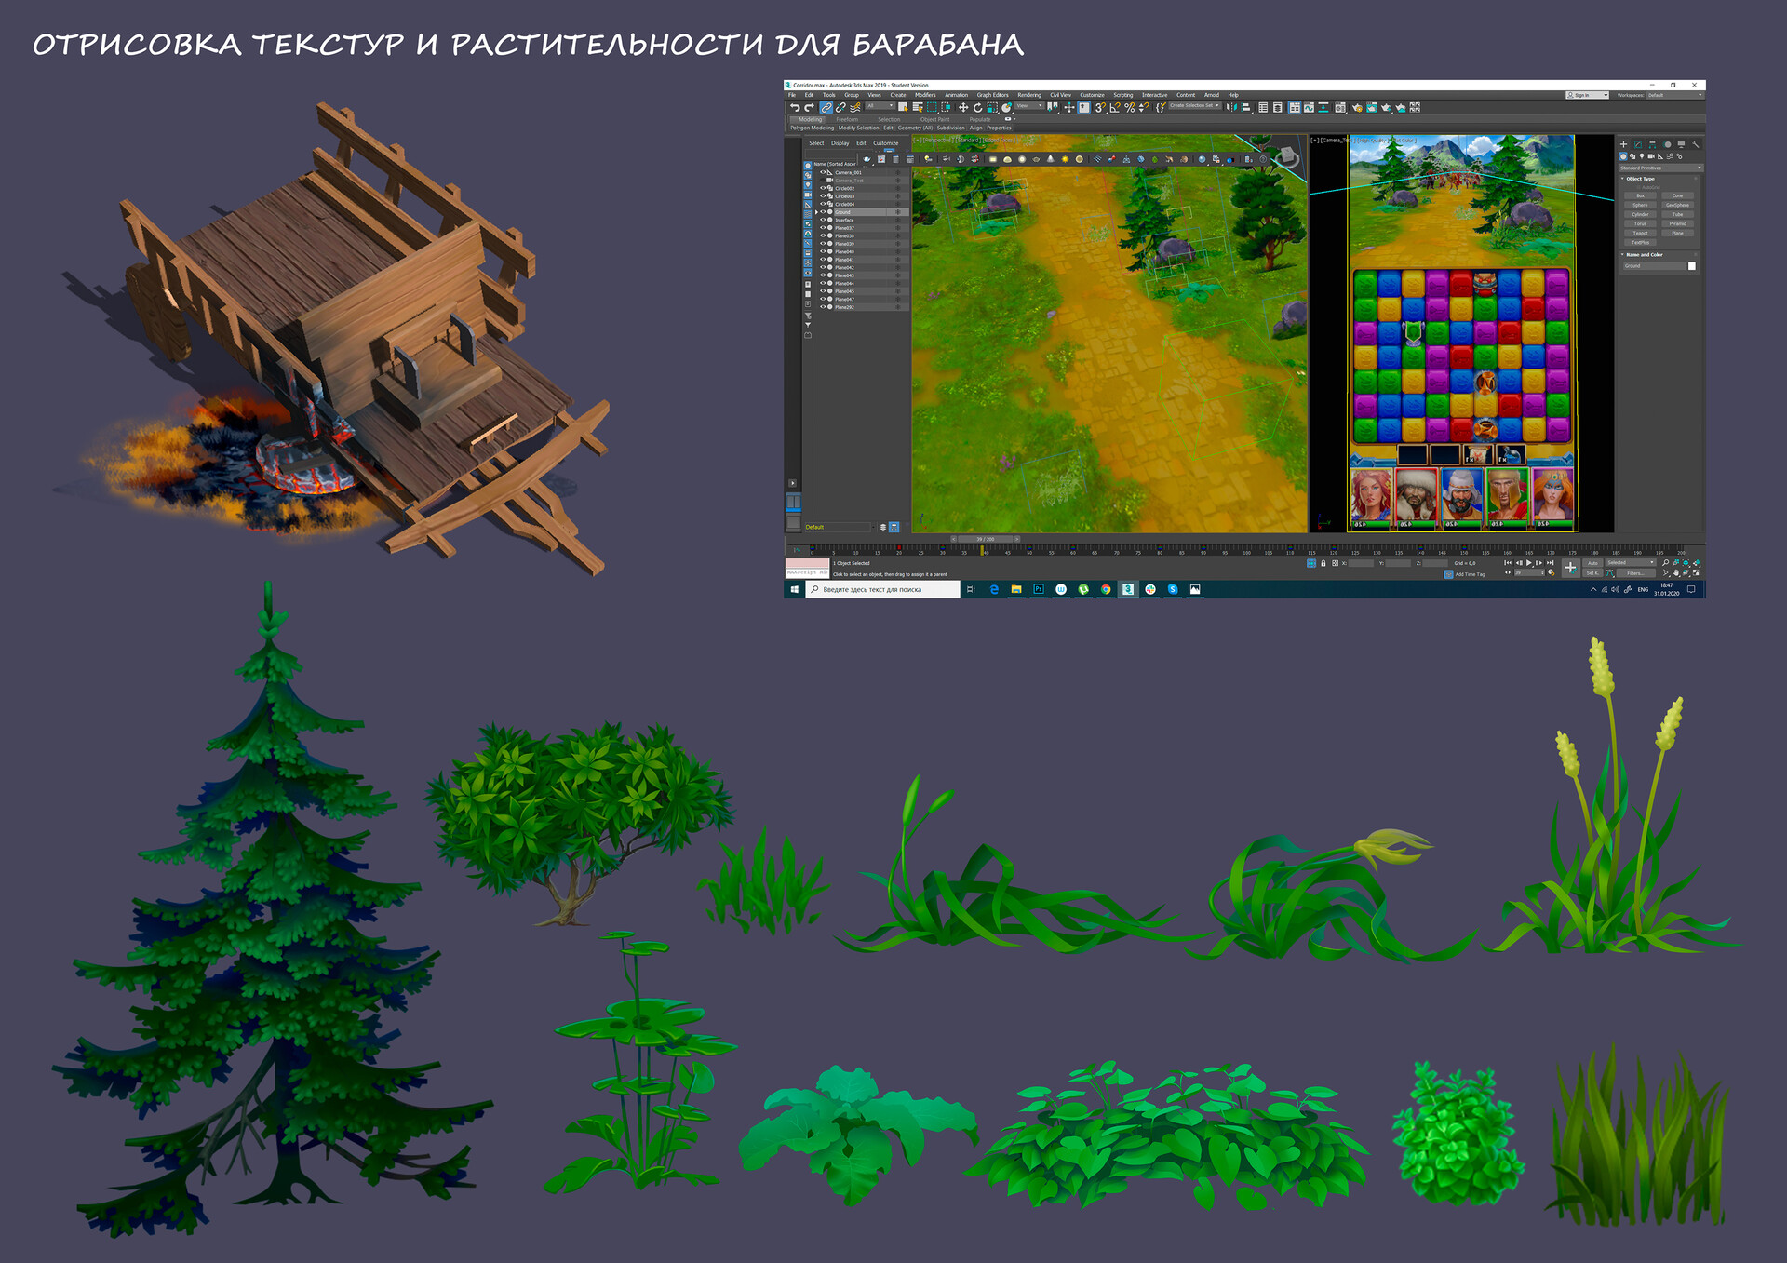This screenshot has width=1787, height=1263.
Task: Click the Undo arrow in 3ds Max toolbar
Action: 795,107
